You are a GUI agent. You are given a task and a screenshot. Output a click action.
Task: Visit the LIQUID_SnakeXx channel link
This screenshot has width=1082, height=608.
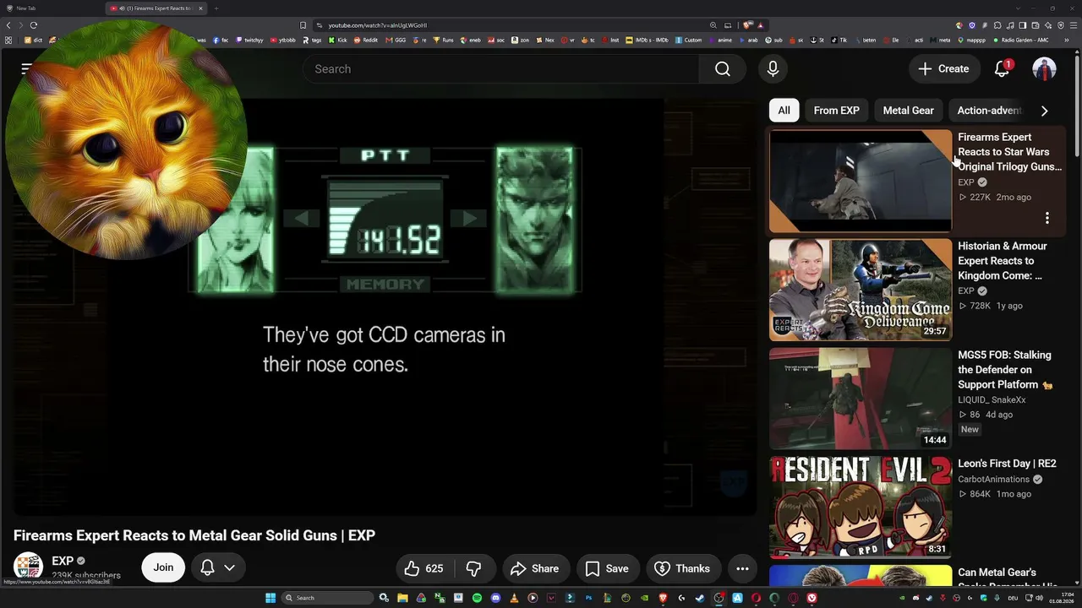point(992,400)
